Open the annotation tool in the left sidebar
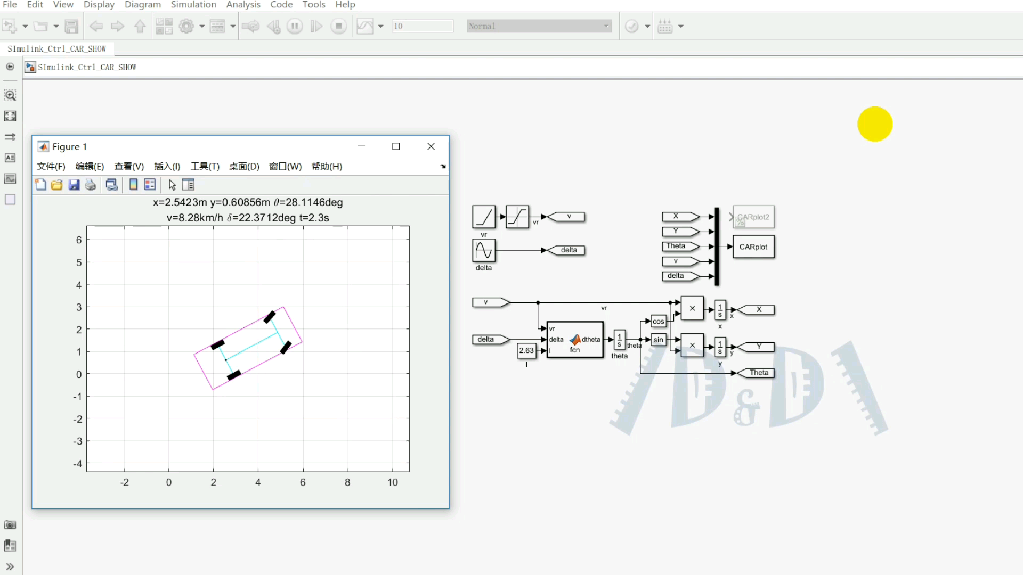This screenshot has height=575, width=1023. click(x=10, y=158)
